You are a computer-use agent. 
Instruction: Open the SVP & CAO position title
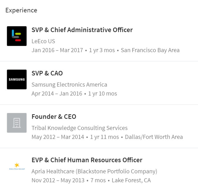[47, 73]
